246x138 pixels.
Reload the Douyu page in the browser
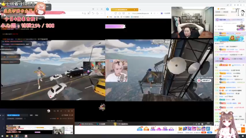click(116, 13)
